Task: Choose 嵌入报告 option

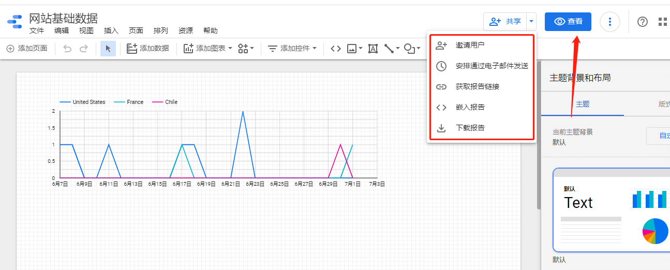Action: (x=481, y=108)
